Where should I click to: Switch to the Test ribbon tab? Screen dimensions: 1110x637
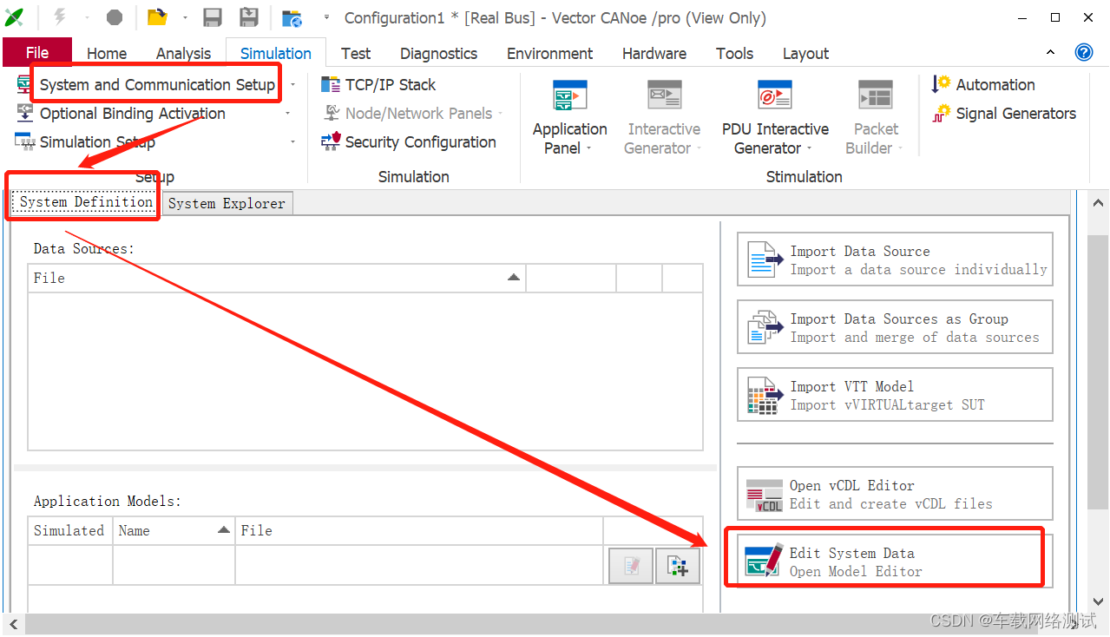pyautogui.click(x=356, y=54)
